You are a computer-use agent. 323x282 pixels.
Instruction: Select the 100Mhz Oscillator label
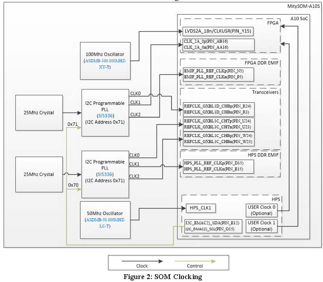(x=105, y=54)
